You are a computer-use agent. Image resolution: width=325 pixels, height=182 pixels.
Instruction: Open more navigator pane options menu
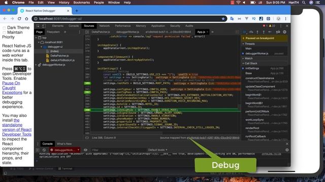pyautogui.click(x=79, y=32)
